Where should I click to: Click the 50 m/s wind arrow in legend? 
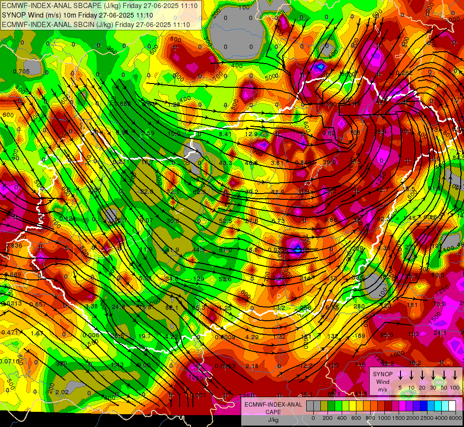tap(444, 375)
